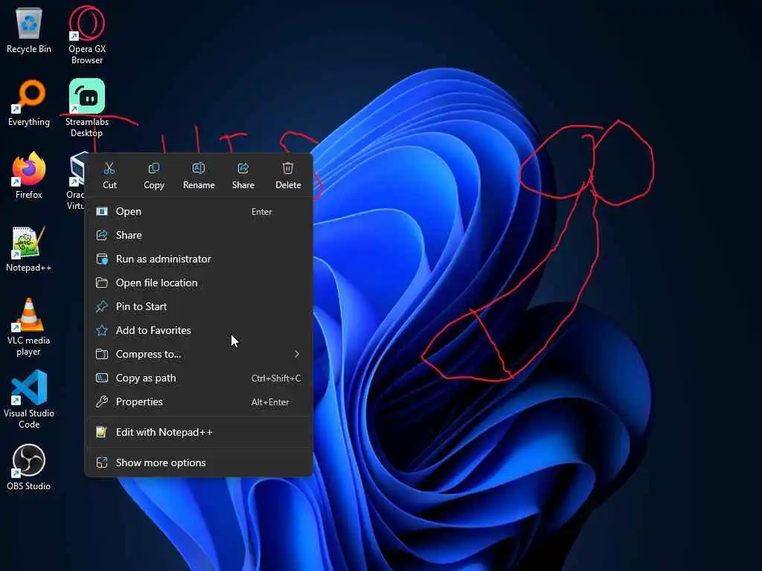Select the VLC media player icon

[x=29, y=326]
